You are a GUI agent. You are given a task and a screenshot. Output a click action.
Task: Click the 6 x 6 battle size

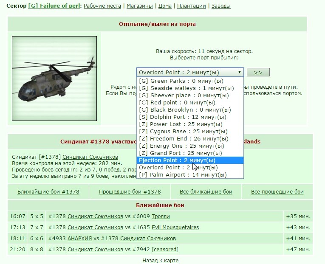37,239
